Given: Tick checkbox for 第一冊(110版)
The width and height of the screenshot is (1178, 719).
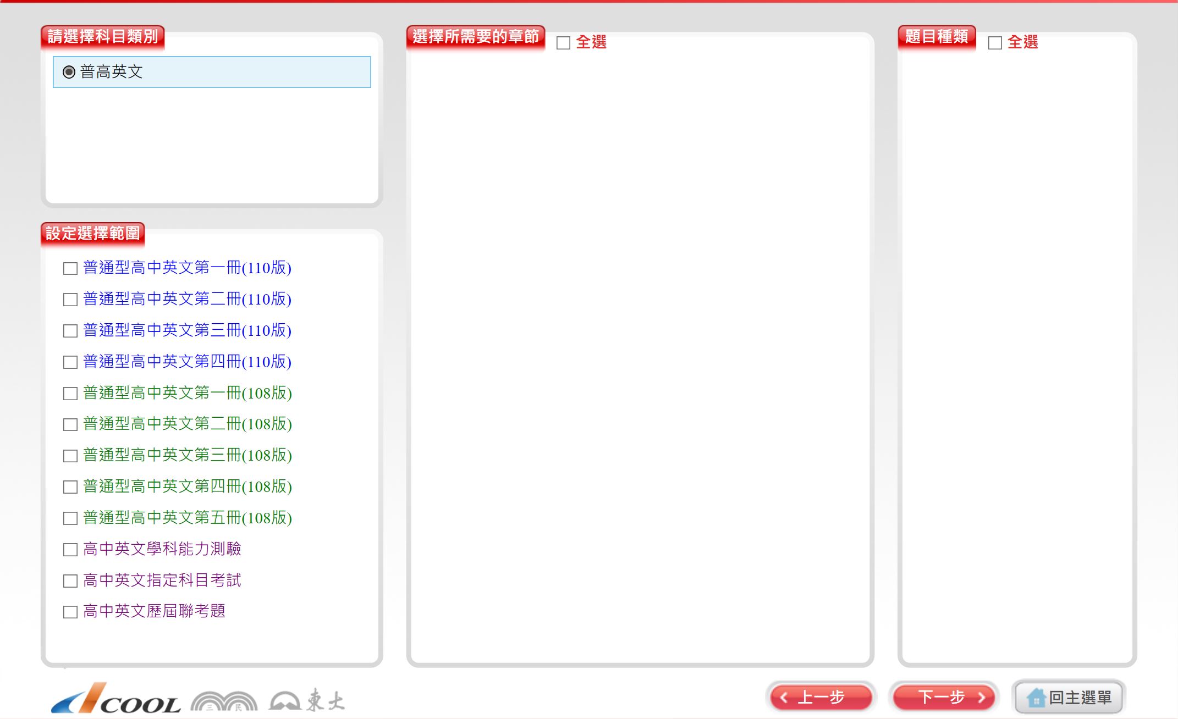Looking at the screenshot, I should coord(70,268).
